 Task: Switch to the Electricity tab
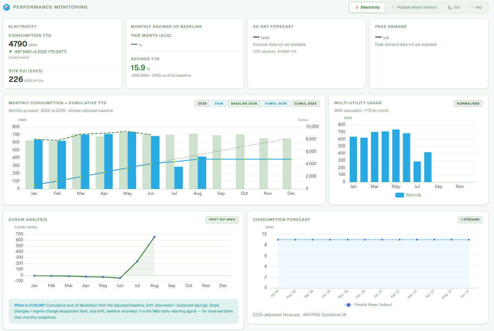(x=367, y=7)
